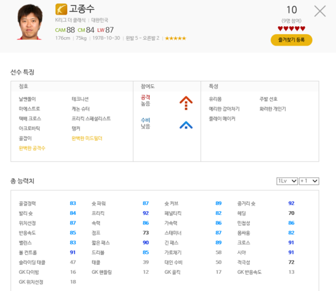Click the 대한민국 nationality label

click(x=100, y=20)
